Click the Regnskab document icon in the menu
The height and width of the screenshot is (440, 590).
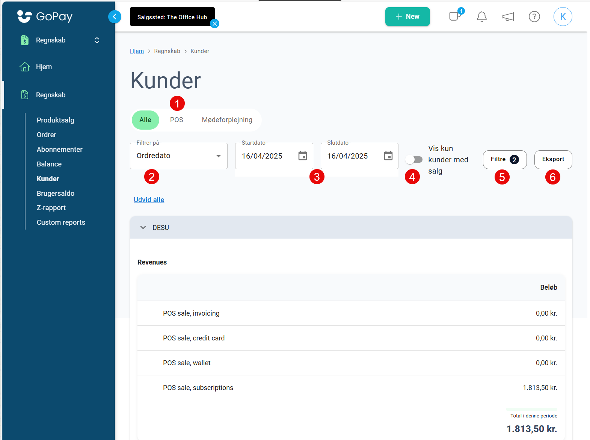click(x=25, y=95)
